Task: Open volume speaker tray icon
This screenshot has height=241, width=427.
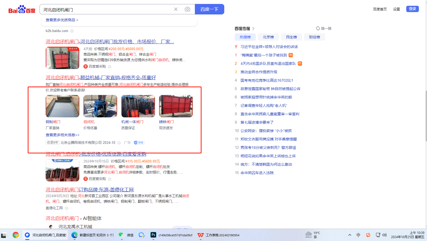Action: tap(385, 235)
